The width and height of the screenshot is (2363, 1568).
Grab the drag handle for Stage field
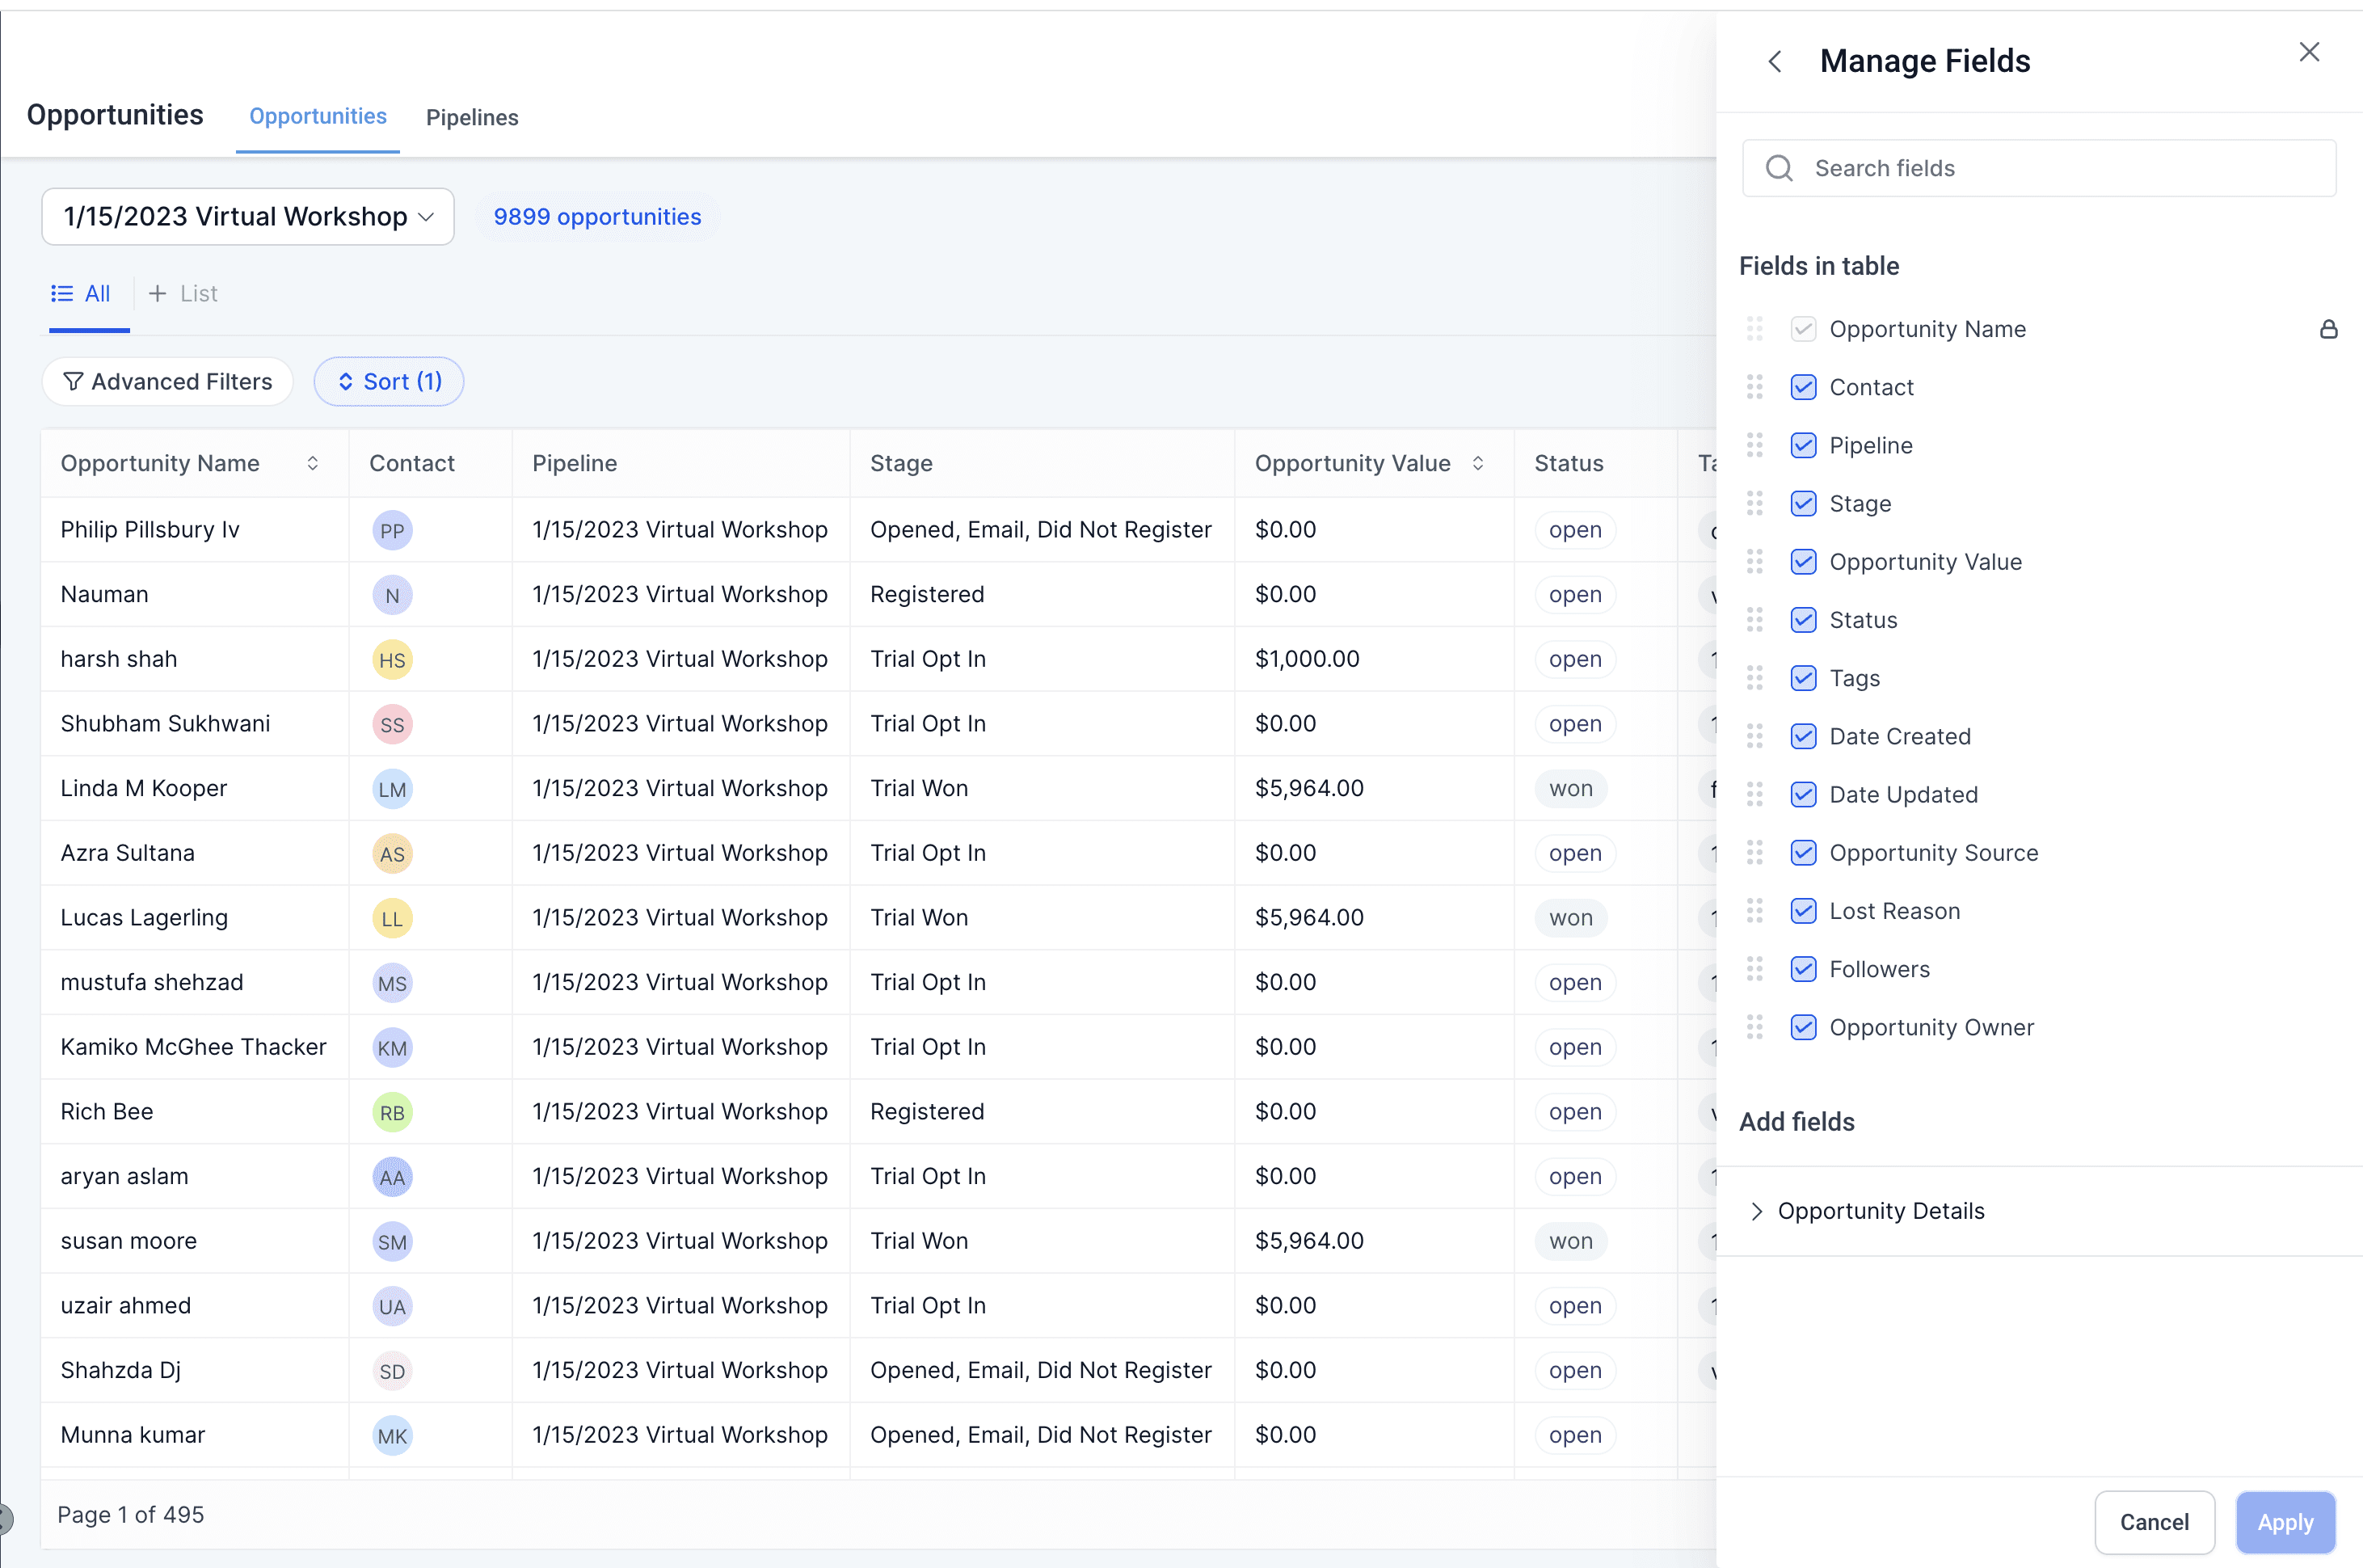[x=1754, y=503]
